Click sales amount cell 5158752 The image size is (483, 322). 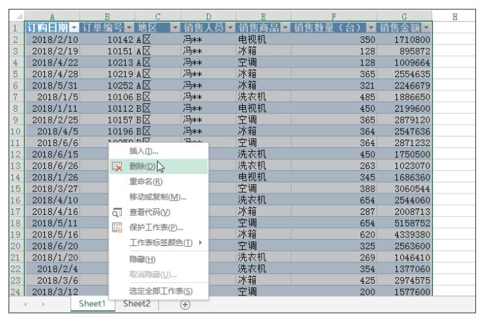pos(404,223)
